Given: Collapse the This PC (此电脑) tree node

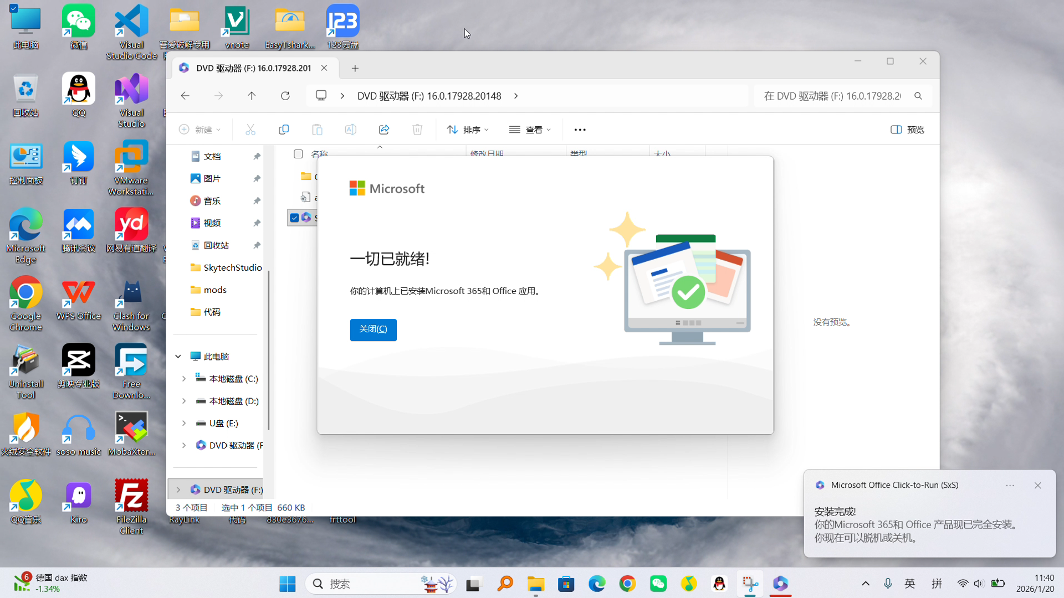Looking at the screenshot, I should point(178,357).
